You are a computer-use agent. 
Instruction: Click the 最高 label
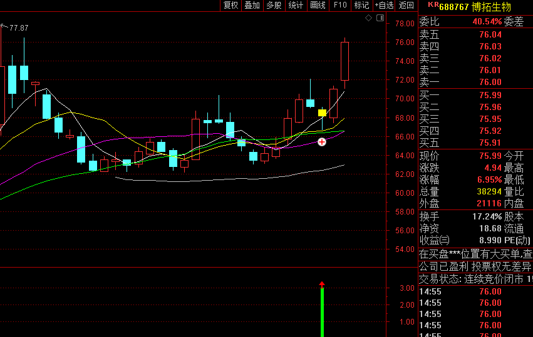(514, 168)
